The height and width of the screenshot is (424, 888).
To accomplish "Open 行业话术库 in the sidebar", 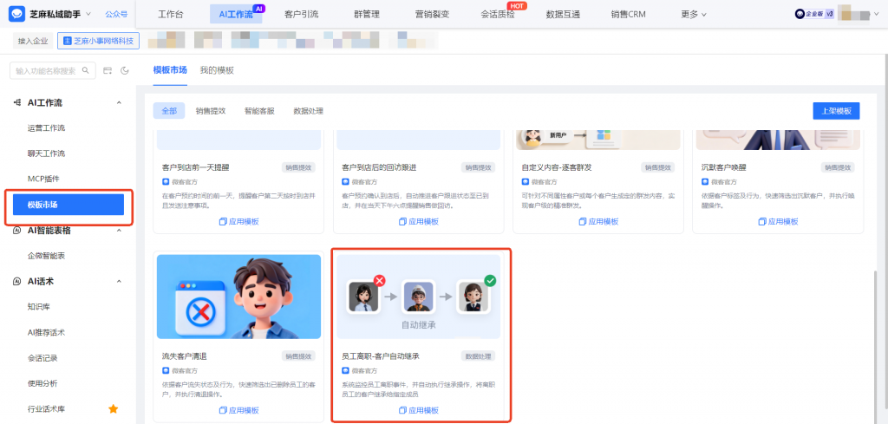I will tap(47, 408).
